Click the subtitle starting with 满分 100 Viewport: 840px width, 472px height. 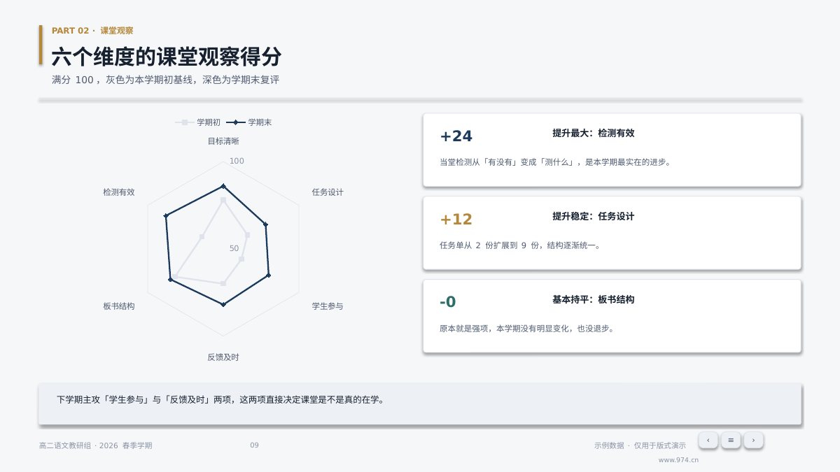click(x=166, y=80)
